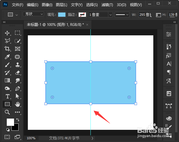This screenshot has width=179, height=142.
Task: Click the Ps application logo
Action: pos(5,5)
